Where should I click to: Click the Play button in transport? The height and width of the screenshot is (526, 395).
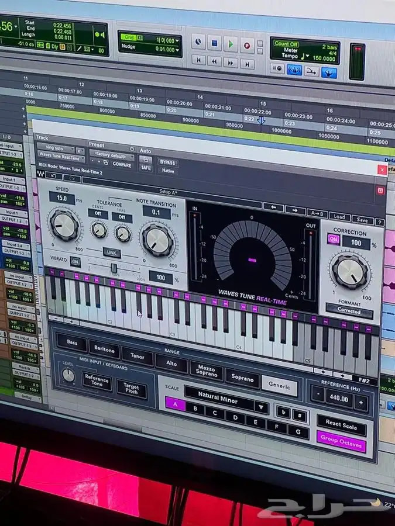click(x=231, y=44)
